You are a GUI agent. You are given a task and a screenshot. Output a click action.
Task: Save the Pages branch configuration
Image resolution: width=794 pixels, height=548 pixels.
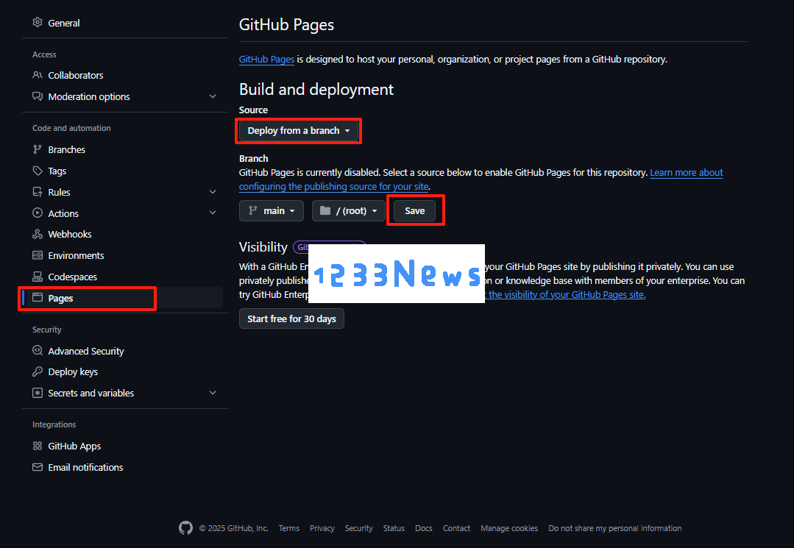point(415,210)
